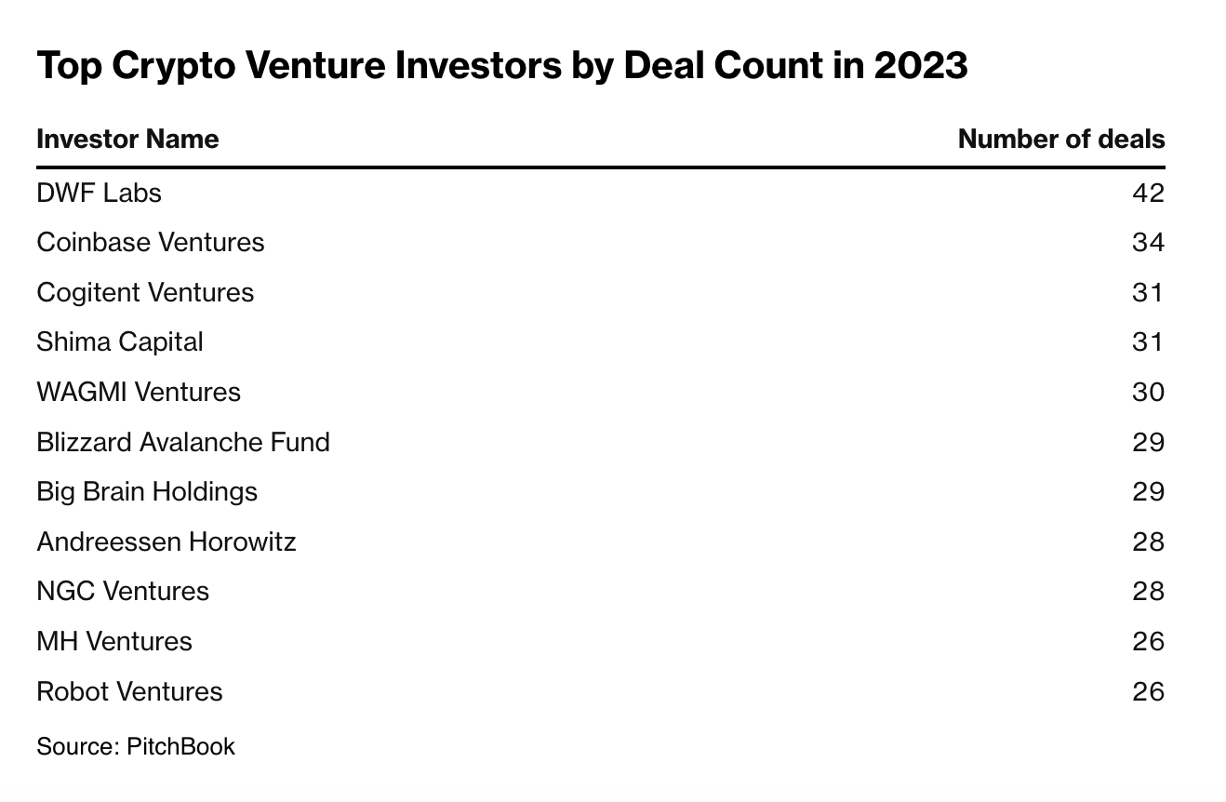The image size is (1226, 802).
Task: Select the DWF Labs investor name
Action: 99,193
